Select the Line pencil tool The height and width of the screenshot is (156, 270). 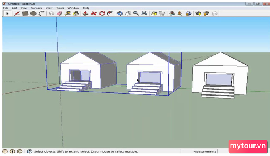(17, 13)
